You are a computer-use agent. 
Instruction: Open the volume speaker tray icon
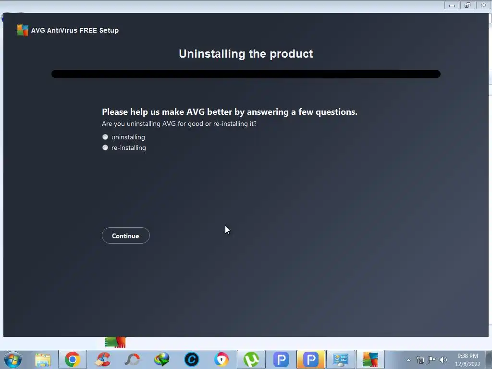[x=443, y=360]
